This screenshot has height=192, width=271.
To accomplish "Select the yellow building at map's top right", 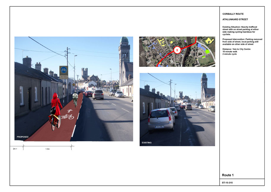I will point(209,40).
